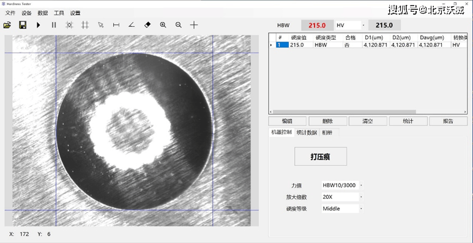The image size is (473, 243).
Task: Open the 放大倍数 20X dropdown
Action: click(362, 197)
